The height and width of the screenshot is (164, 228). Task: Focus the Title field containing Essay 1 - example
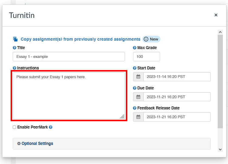(69, 57)
